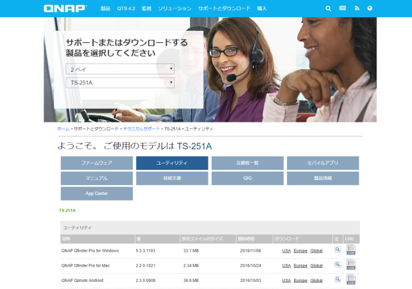412x289 pixels.
Task: Open the contact mail icon in header
Action: 343,8
